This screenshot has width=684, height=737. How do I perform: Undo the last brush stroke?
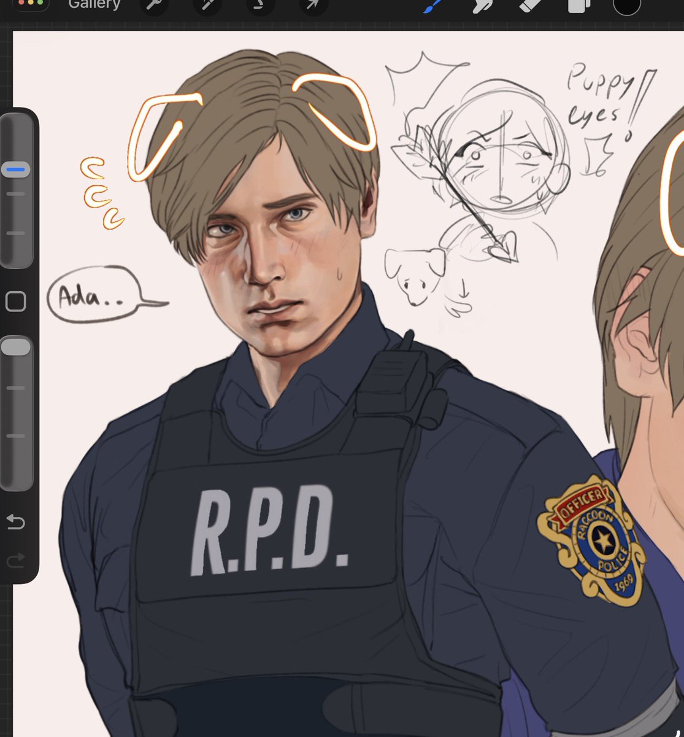[17, 523]
